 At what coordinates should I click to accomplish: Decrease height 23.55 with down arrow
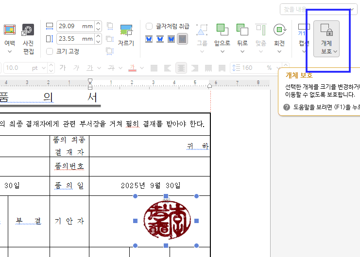[x=98, y=42]
